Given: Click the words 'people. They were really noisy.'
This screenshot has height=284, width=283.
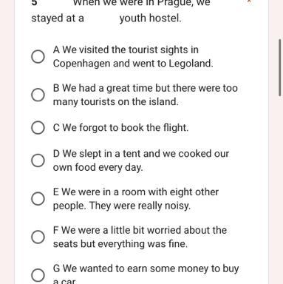Looking at the screenshot, I should pyautogui.click(x=122, y=206).
